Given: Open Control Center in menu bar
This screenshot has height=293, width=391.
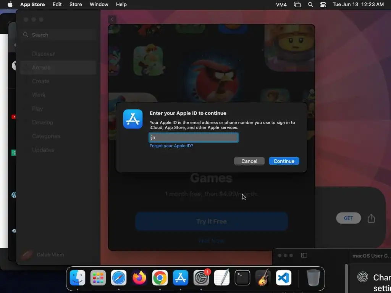Looking at the screenshot, I should [323, 5].
